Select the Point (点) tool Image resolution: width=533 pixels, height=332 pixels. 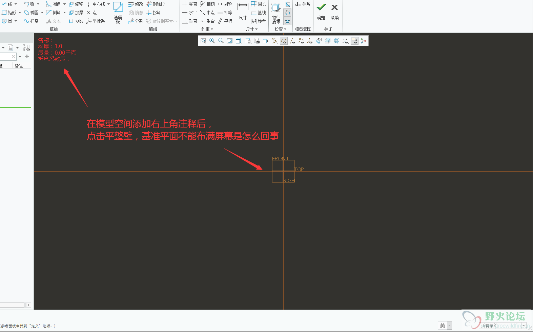[x=92, y=13]
